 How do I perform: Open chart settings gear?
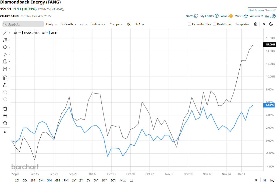[256, 24]
